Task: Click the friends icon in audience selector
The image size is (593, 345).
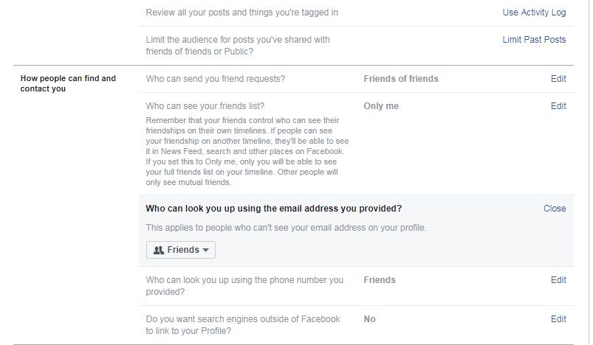Action: coord(159,250)
